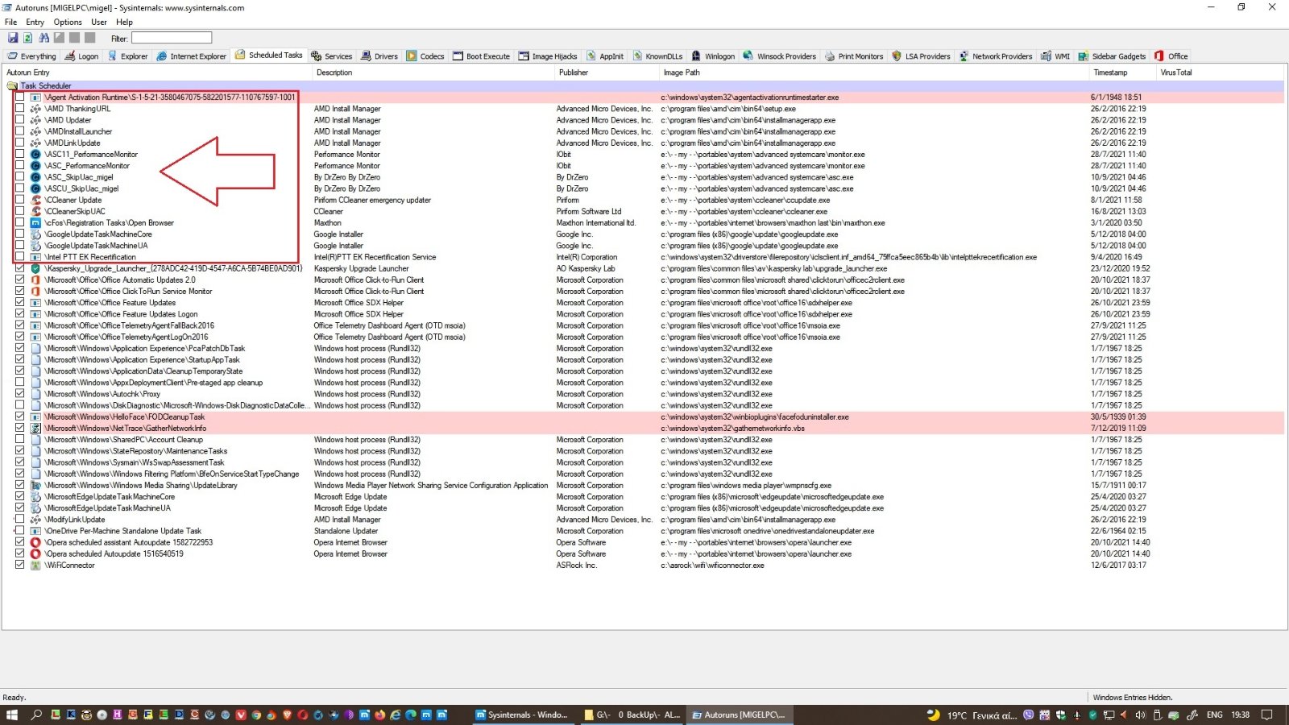The height and width of the screenshot is (725, 1289).
Task: Switch to the Services tab
Action: tap(332, 56)
